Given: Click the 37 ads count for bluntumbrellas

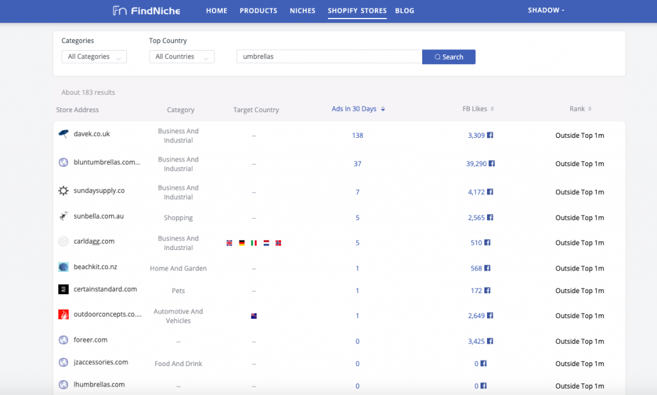Looking at the screenshot, I should point(357,164).
